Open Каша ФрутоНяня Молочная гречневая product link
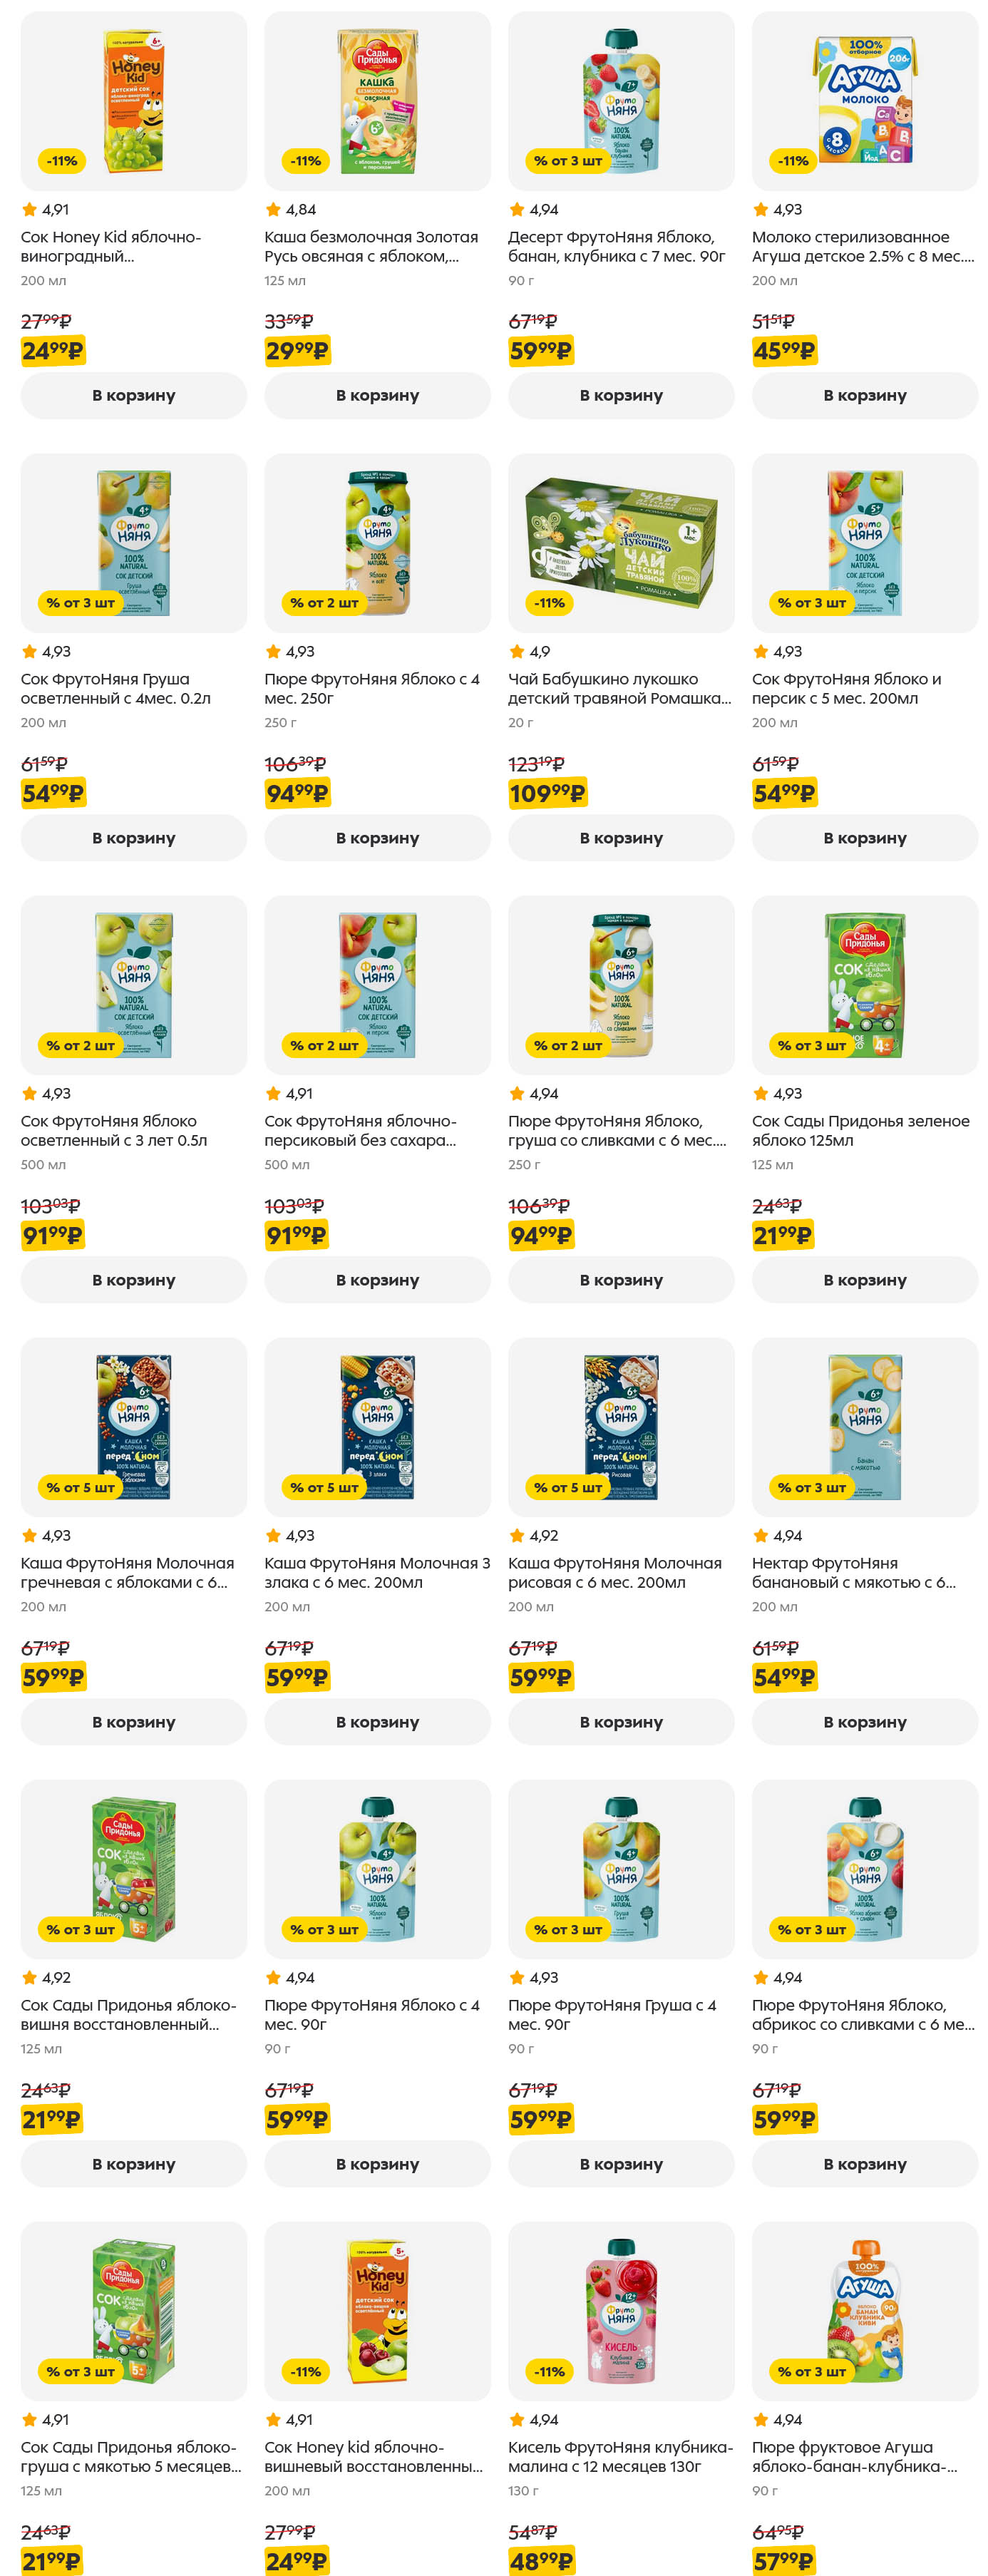This screenshot has width=988, height=2576. [127, 1572]
